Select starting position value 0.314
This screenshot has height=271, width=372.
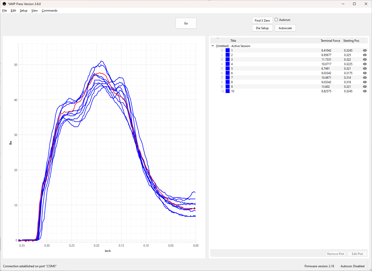coord(347,78)
